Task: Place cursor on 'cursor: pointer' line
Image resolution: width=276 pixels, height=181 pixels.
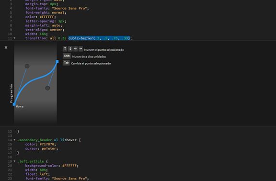Action: point(41,148)
